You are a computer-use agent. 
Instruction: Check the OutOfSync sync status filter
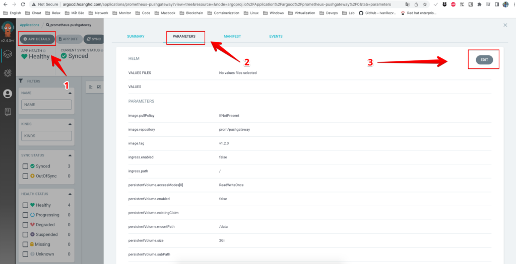[x=25, y=176]
